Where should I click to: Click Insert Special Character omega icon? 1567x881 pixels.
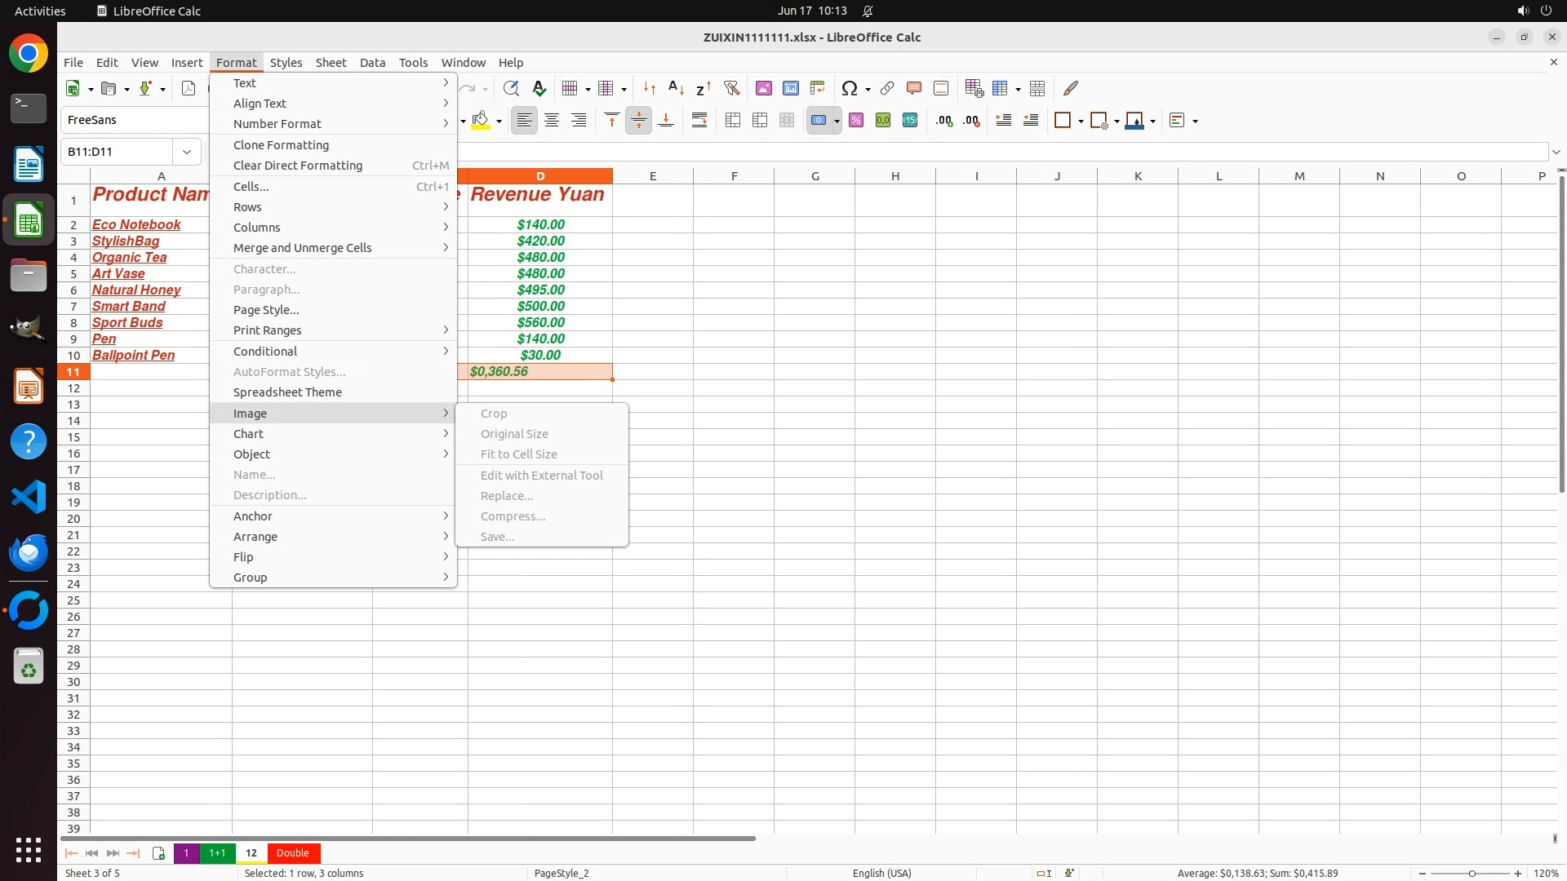point(849,88)
